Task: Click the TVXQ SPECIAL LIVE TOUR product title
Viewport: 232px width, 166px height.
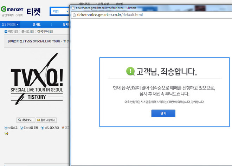Action: pyautogui.click(x=38, y=41)
